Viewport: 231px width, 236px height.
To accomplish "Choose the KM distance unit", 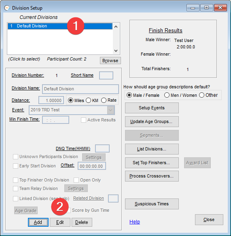I will (92, 100).
